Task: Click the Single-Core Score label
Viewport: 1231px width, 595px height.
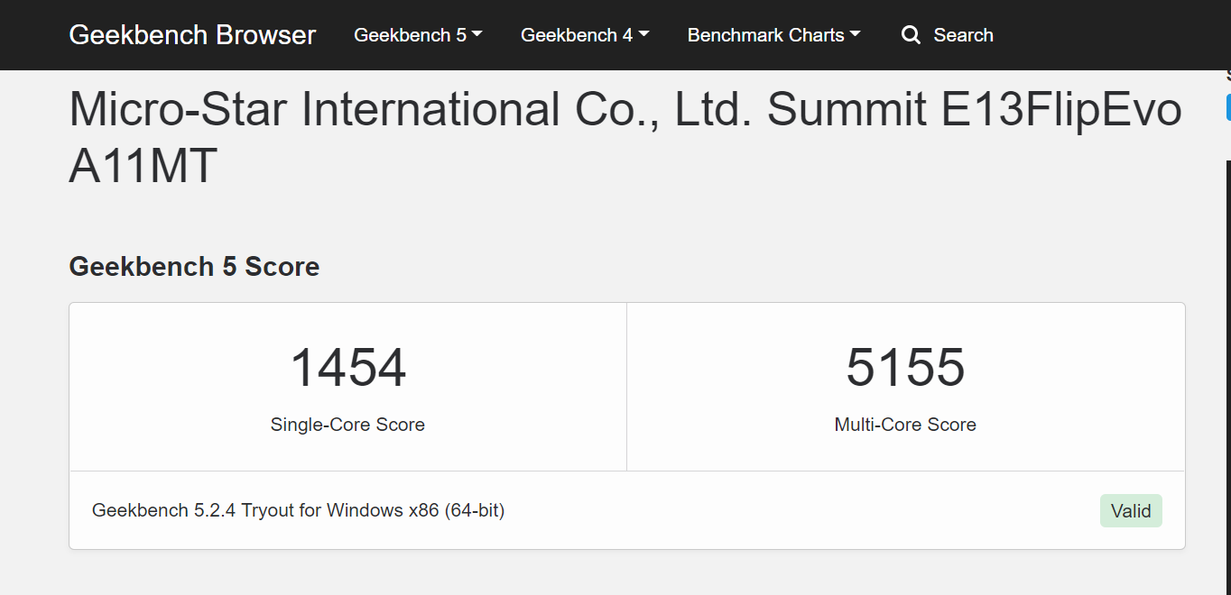Action: click(347, 425)
